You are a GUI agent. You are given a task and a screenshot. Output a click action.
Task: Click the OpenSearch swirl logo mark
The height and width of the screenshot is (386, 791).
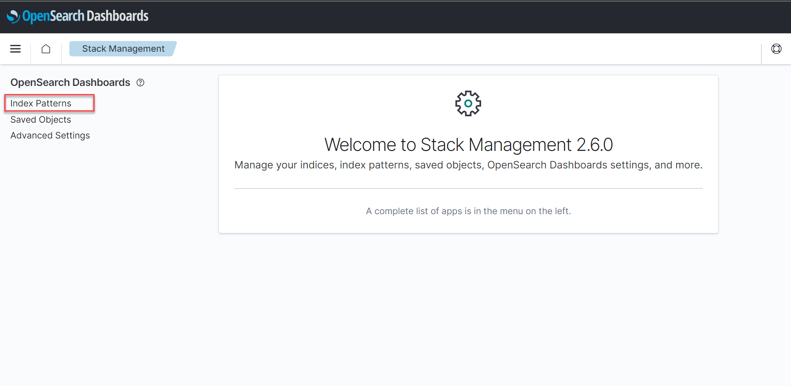pos(13,16)
